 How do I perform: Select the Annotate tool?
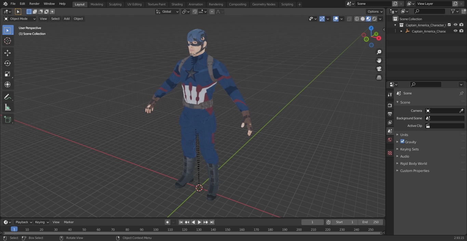point(8,97)
